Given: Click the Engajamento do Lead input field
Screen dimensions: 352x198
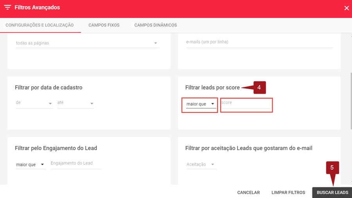Looking at the screenshot, I should [75, 164].
